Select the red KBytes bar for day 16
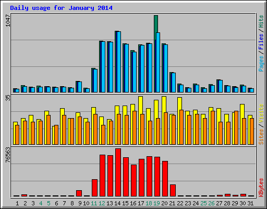Image resolution: width=267 pixels, height=209 pixels. (134, 181)
